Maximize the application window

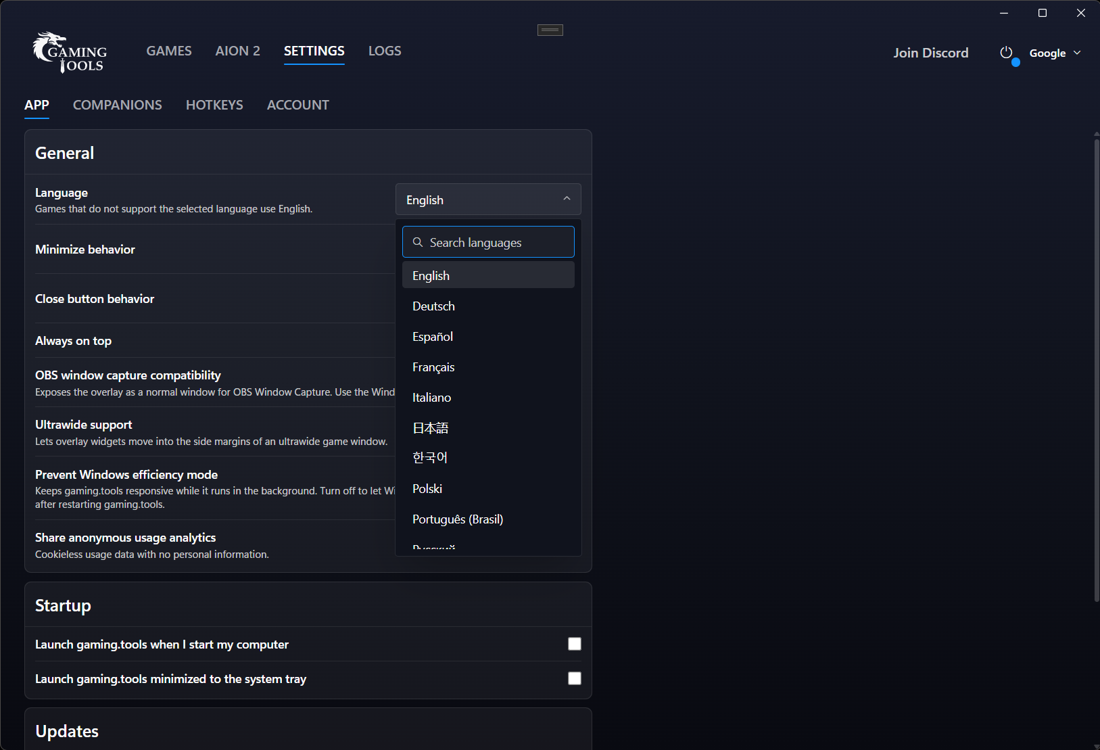pyautogui.click(x=1043, y=13)
